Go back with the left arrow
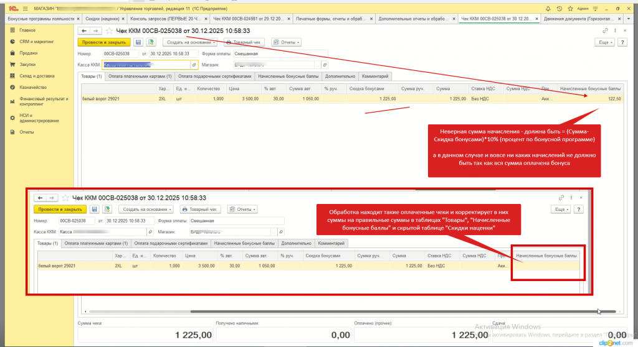The width and height of the screenshot is (638, 347). pyautogui.click(x=84, y=31)
